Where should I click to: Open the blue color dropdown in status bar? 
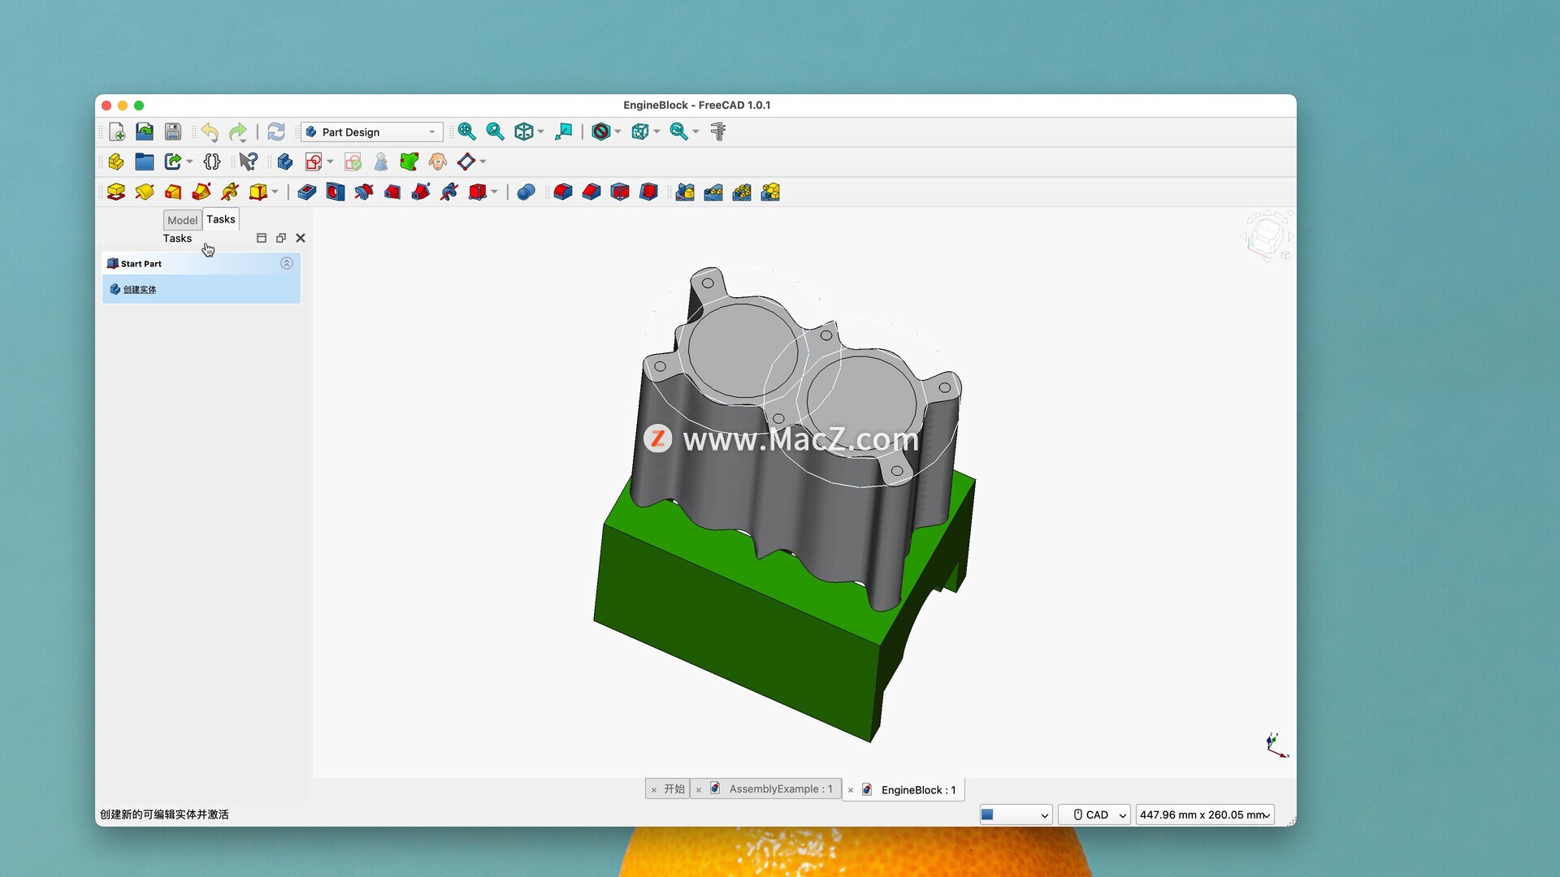pyautogui.click(x=1016, y=814)
